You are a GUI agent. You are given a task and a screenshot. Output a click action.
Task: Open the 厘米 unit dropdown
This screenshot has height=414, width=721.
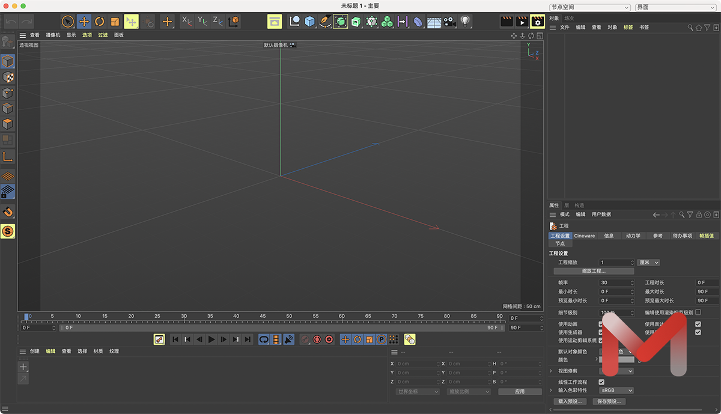click(648, 263)
